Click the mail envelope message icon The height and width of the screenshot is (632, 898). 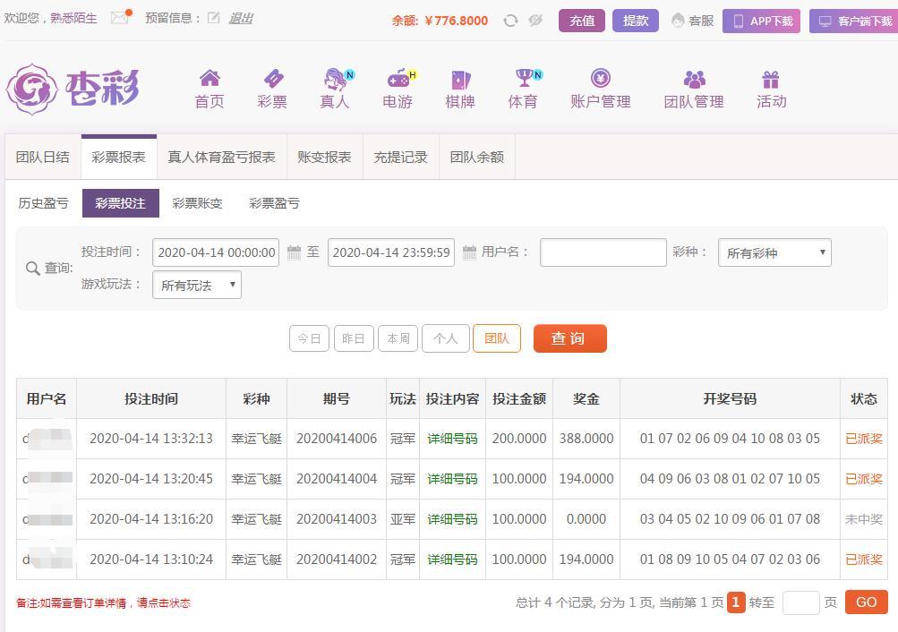point(120,18)
